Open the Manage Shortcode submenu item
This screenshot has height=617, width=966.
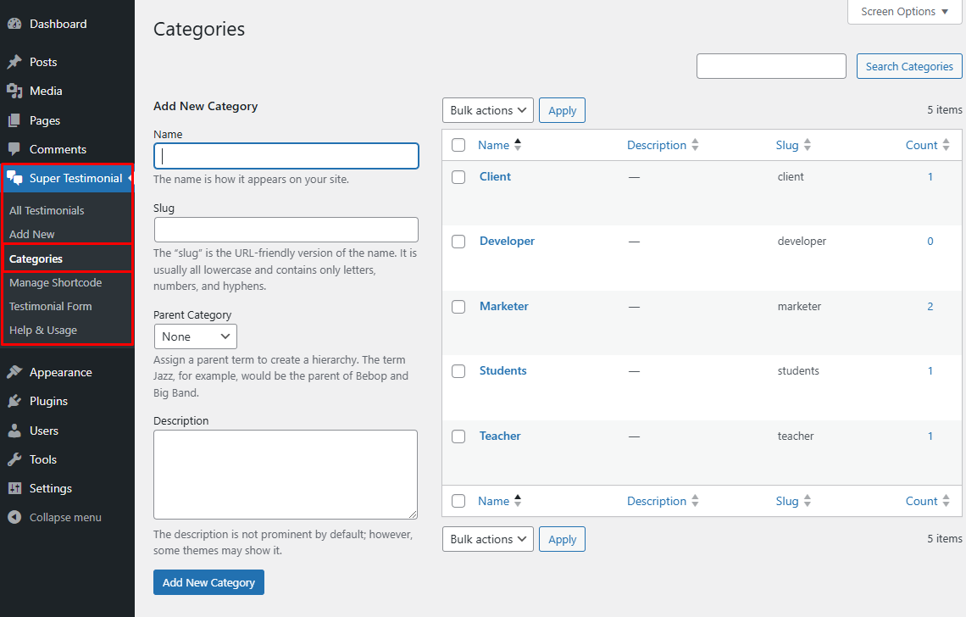point(55,282)
